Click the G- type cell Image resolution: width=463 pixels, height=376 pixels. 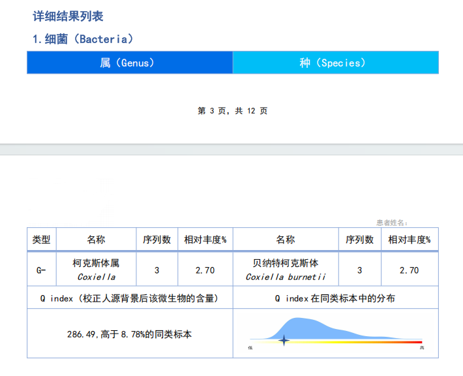click(41, 270)
